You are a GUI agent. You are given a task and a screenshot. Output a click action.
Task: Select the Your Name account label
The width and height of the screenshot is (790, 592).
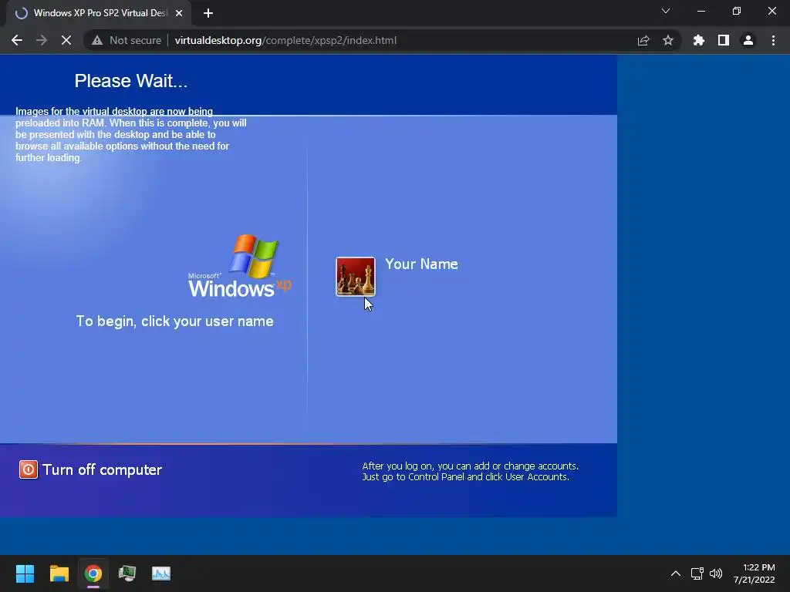coord(421,264)
